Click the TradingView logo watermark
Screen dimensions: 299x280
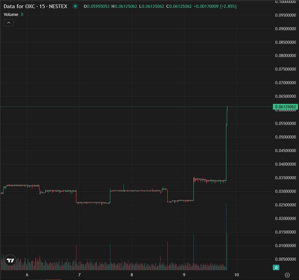coord(10,260)
